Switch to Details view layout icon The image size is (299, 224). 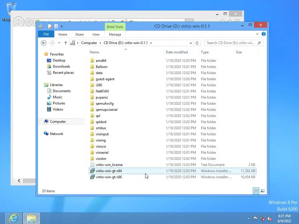(x=256, y=191)
